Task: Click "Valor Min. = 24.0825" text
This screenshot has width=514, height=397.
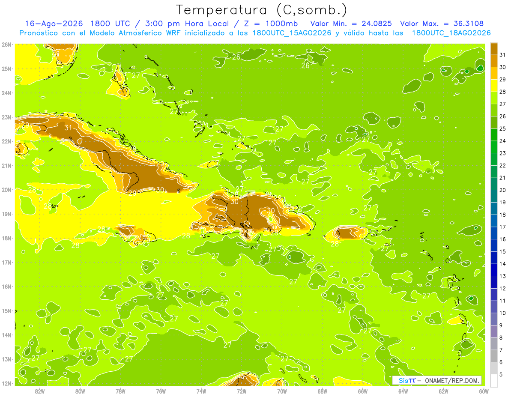Action: pyautogui.click(x=351, y=24)
